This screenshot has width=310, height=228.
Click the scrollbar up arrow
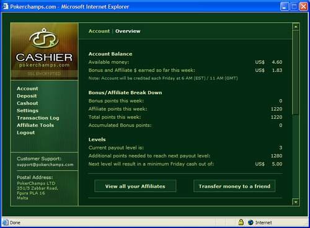click(x=296, y=27)
